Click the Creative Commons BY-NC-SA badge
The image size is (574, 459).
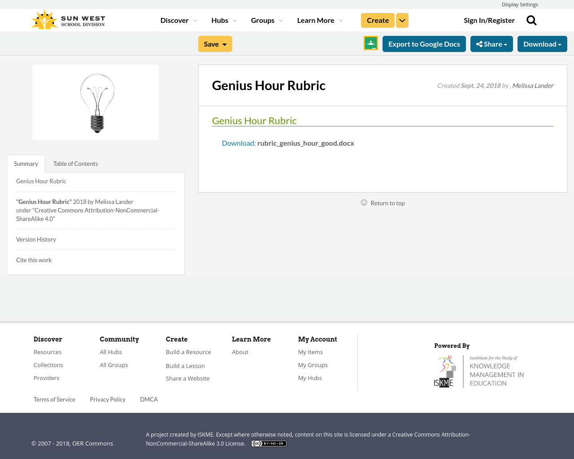[x=269, y=443]
